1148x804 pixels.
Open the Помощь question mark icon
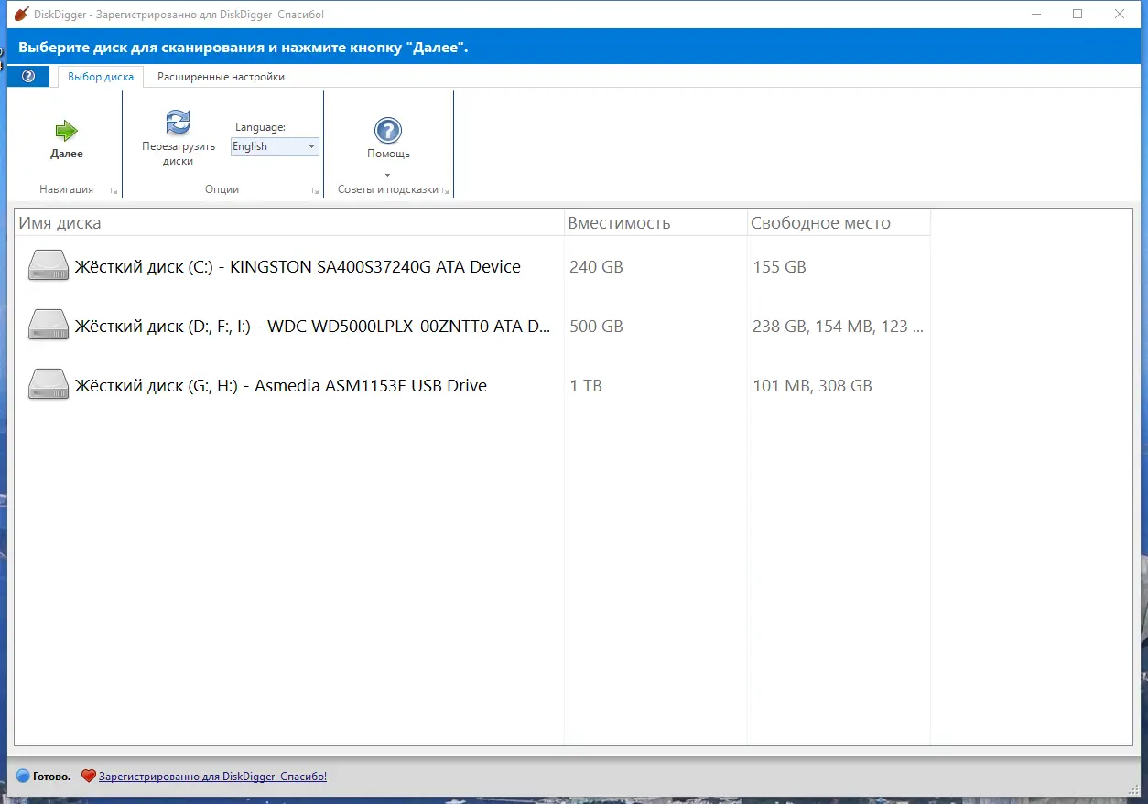coord(388,131)
